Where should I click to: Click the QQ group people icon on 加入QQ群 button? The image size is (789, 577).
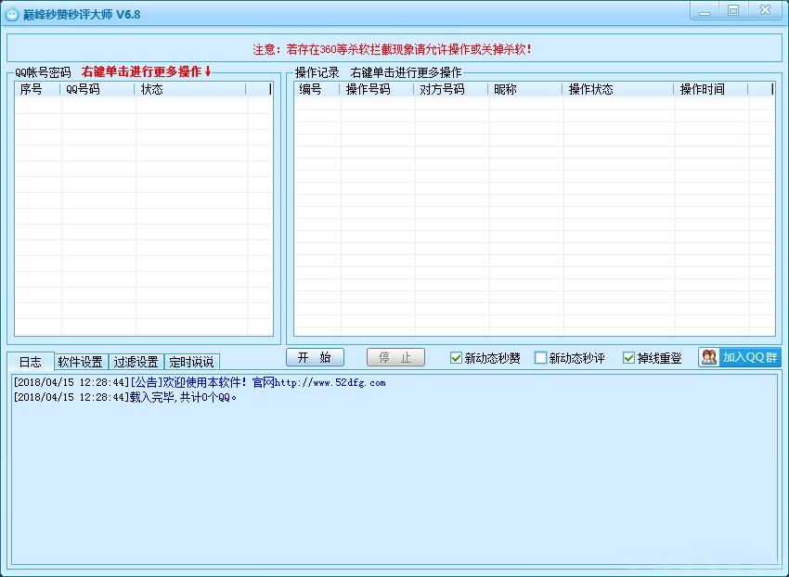[710, 357]
